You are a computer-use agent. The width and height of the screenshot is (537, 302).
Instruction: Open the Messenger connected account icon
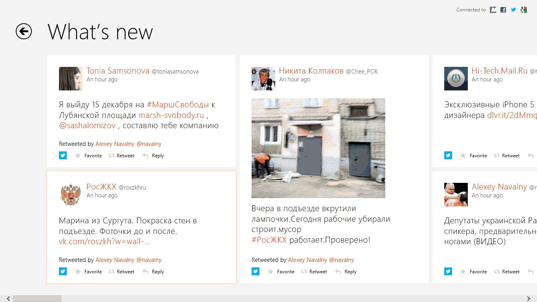tap(493, 10)
